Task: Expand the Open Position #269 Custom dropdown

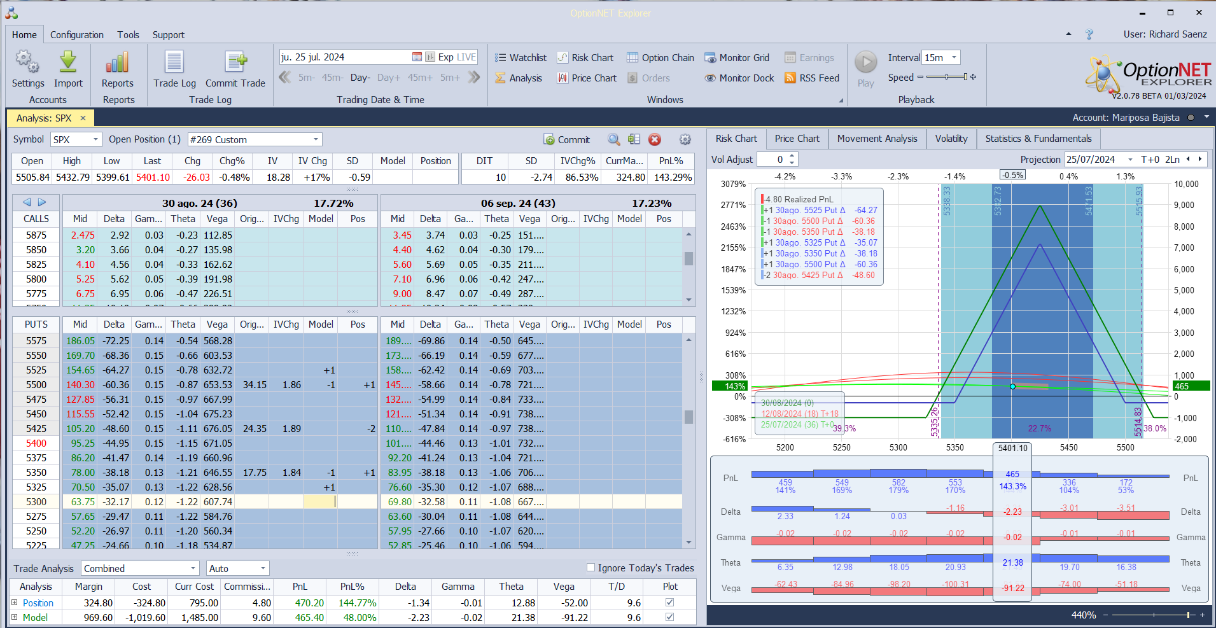Action: (x=316, y=139)
